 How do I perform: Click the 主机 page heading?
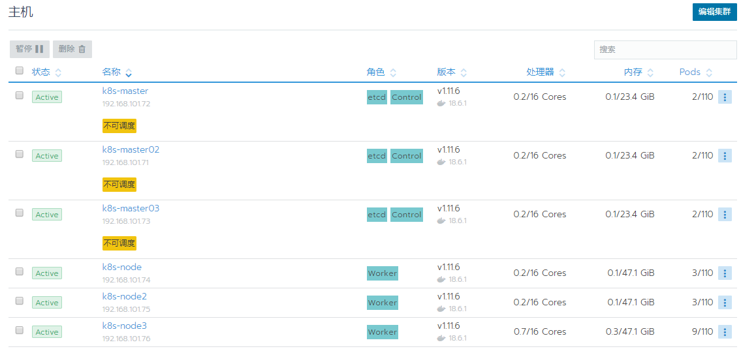click(x=21, y=12)
